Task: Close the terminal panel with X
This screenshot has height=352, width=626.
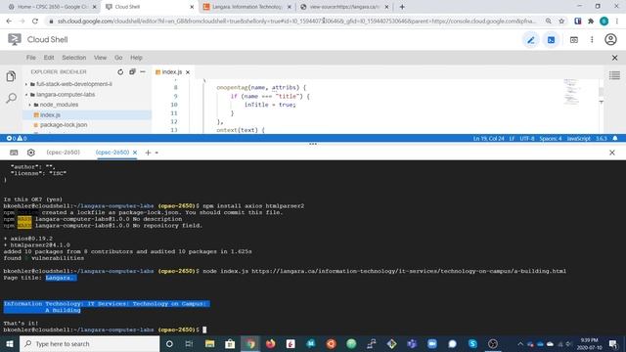Action: click(x=612, y=153)
